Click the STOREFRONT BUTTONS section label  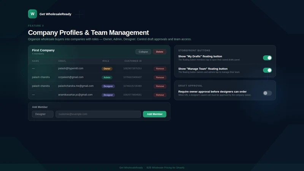click(194, 51)
